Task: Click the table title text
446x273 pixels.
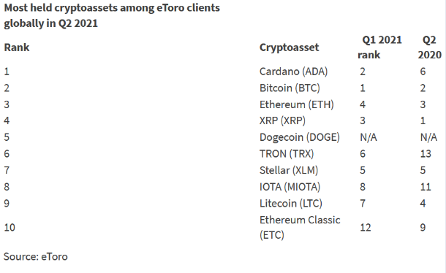Action: click(x=112, y=15)
